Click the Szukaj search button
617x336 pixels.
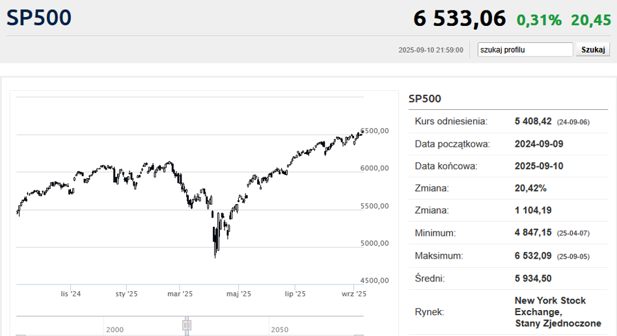[x=593, y=49]
